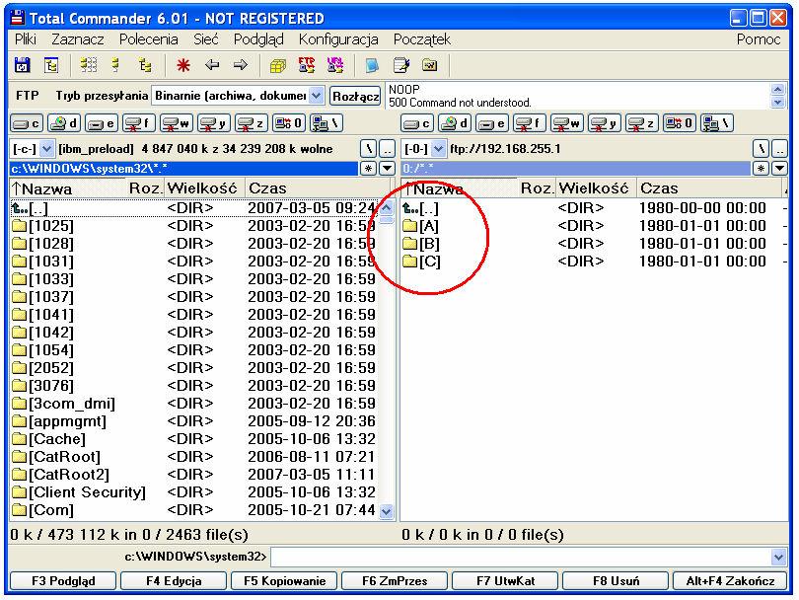Sort right panel by Czas column header

[x=708, y=188]
